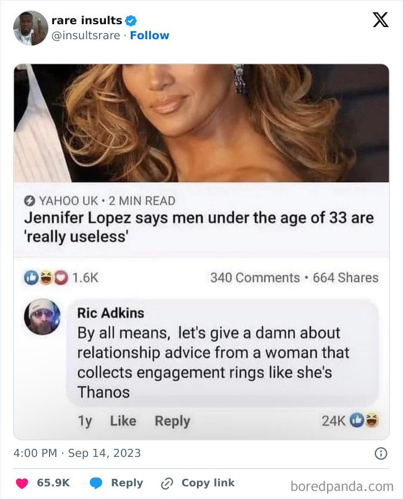This screenshot has height=499, width=403.
Task: Open the rare insults profile avatar
Action: click(31, 28)
